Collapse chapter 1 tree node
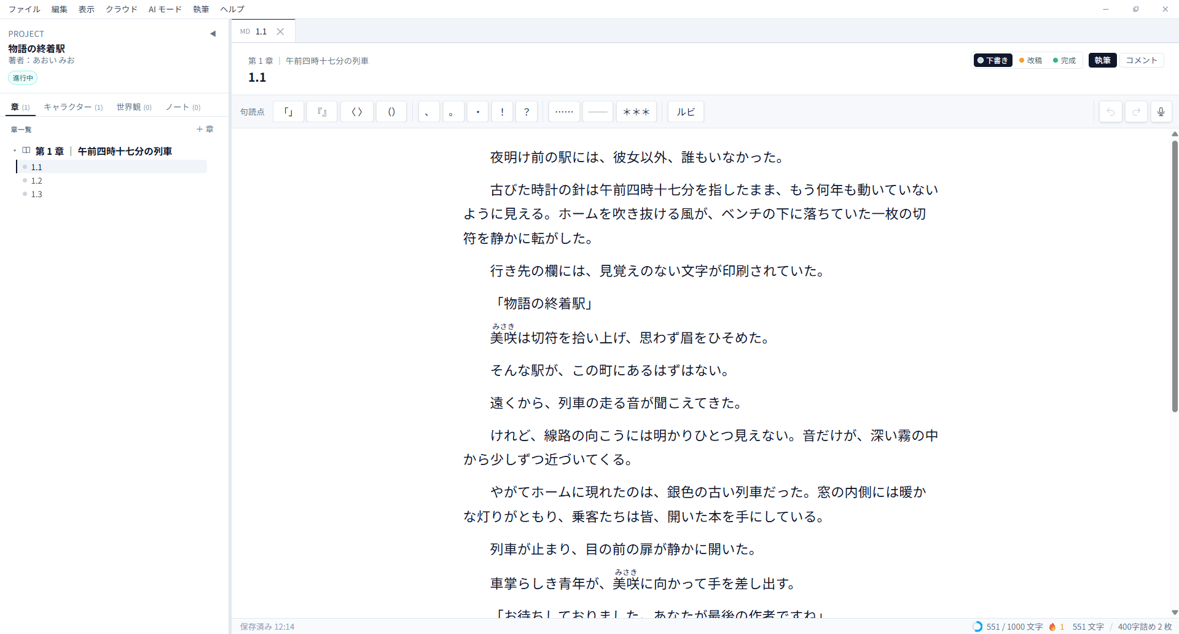This screenshot has width=1179, height=634. pos(15,151)
